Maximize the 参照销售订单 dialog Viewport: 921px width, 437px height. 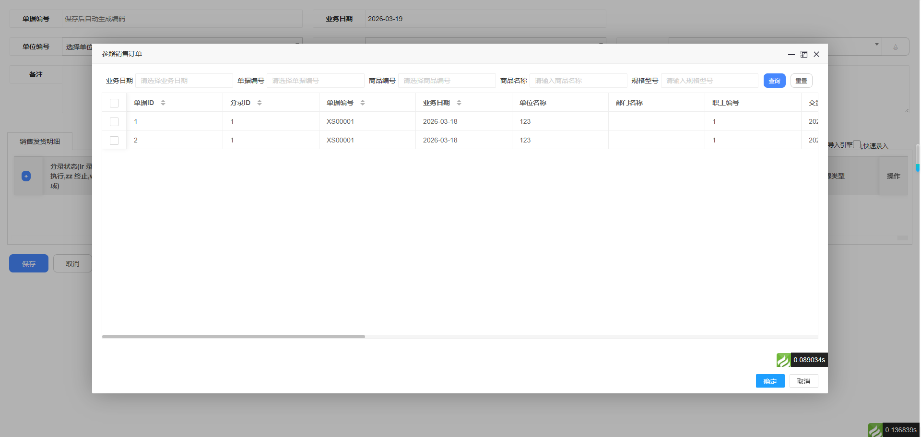click(x=804, y=54)
